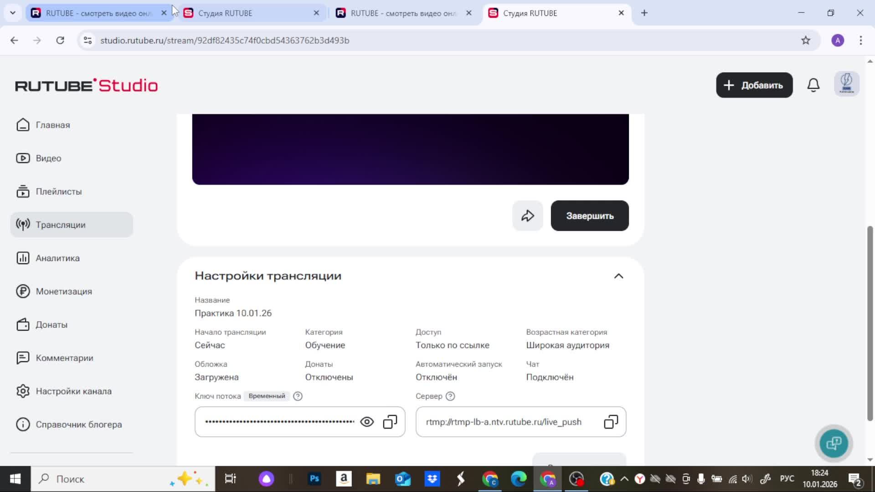The height and width of the screenshot is (492, 875).
Task: Open the Chrome tab search dropdown
Action: 13,13
